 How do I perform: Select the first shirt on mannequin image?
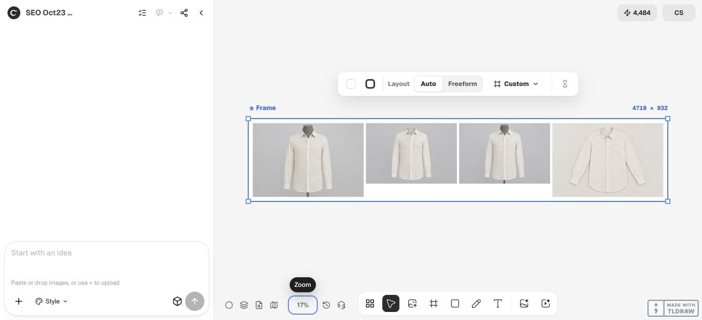308,160
